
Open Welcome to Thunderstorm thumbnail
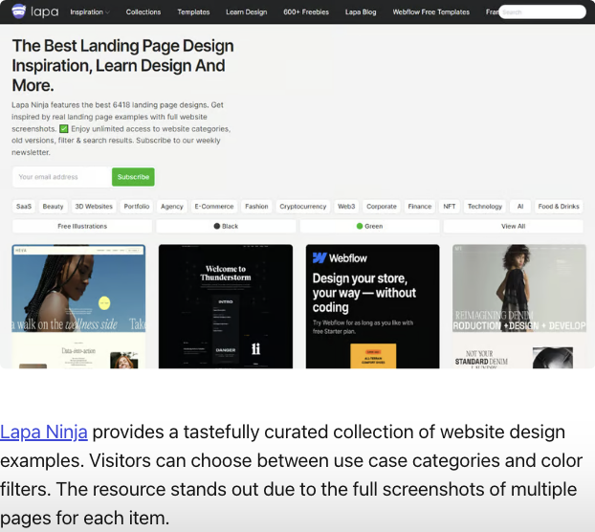pos(226,306)
